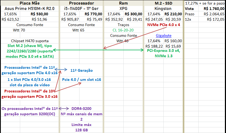This screenshot has height=133, width=226.
Task: Click the R$ 2.064,65 cell
Action: 211,14
